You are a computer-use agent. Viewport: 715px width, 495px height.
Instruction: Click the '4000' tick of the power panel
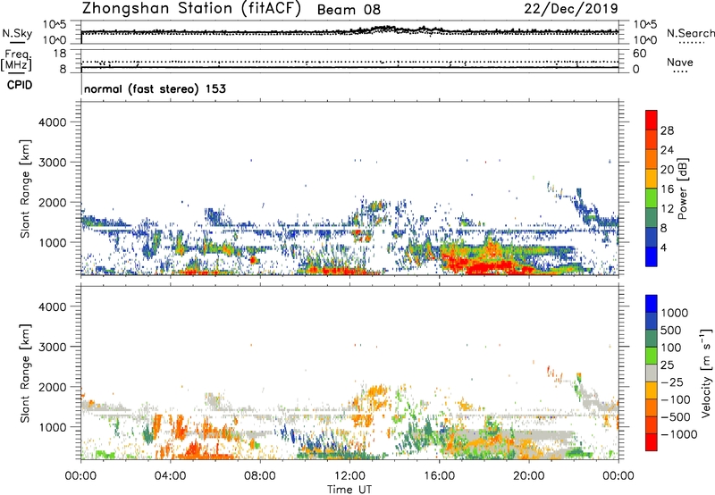tap(53, 122)
